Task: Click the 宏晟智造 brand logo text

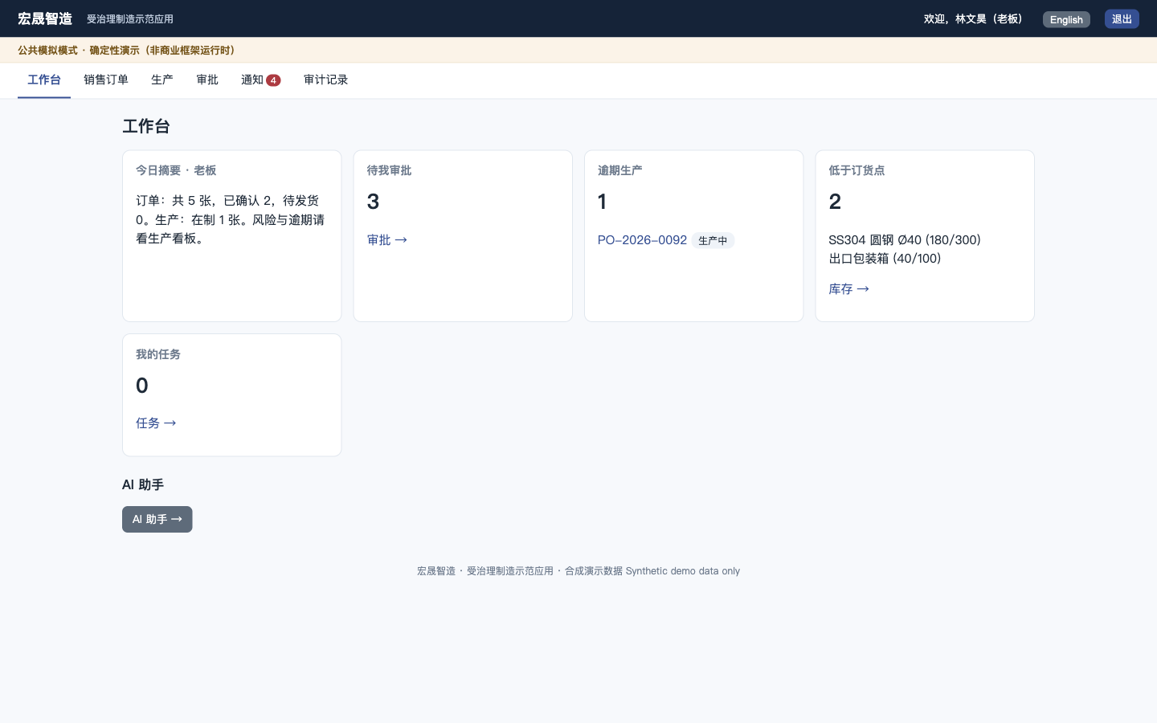Action: coord(45,18)
